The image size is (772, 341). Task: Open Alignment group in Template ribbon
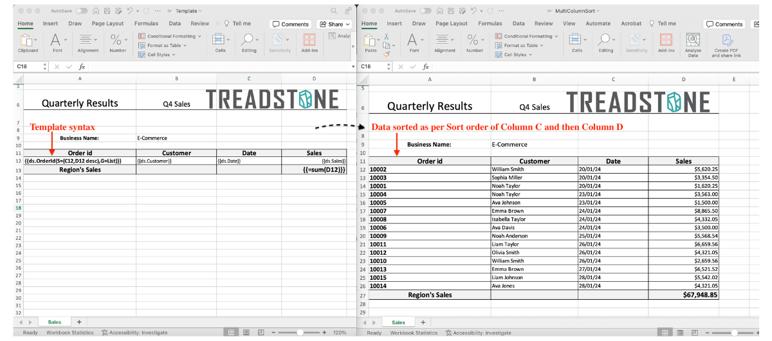(x=88, y=43)
